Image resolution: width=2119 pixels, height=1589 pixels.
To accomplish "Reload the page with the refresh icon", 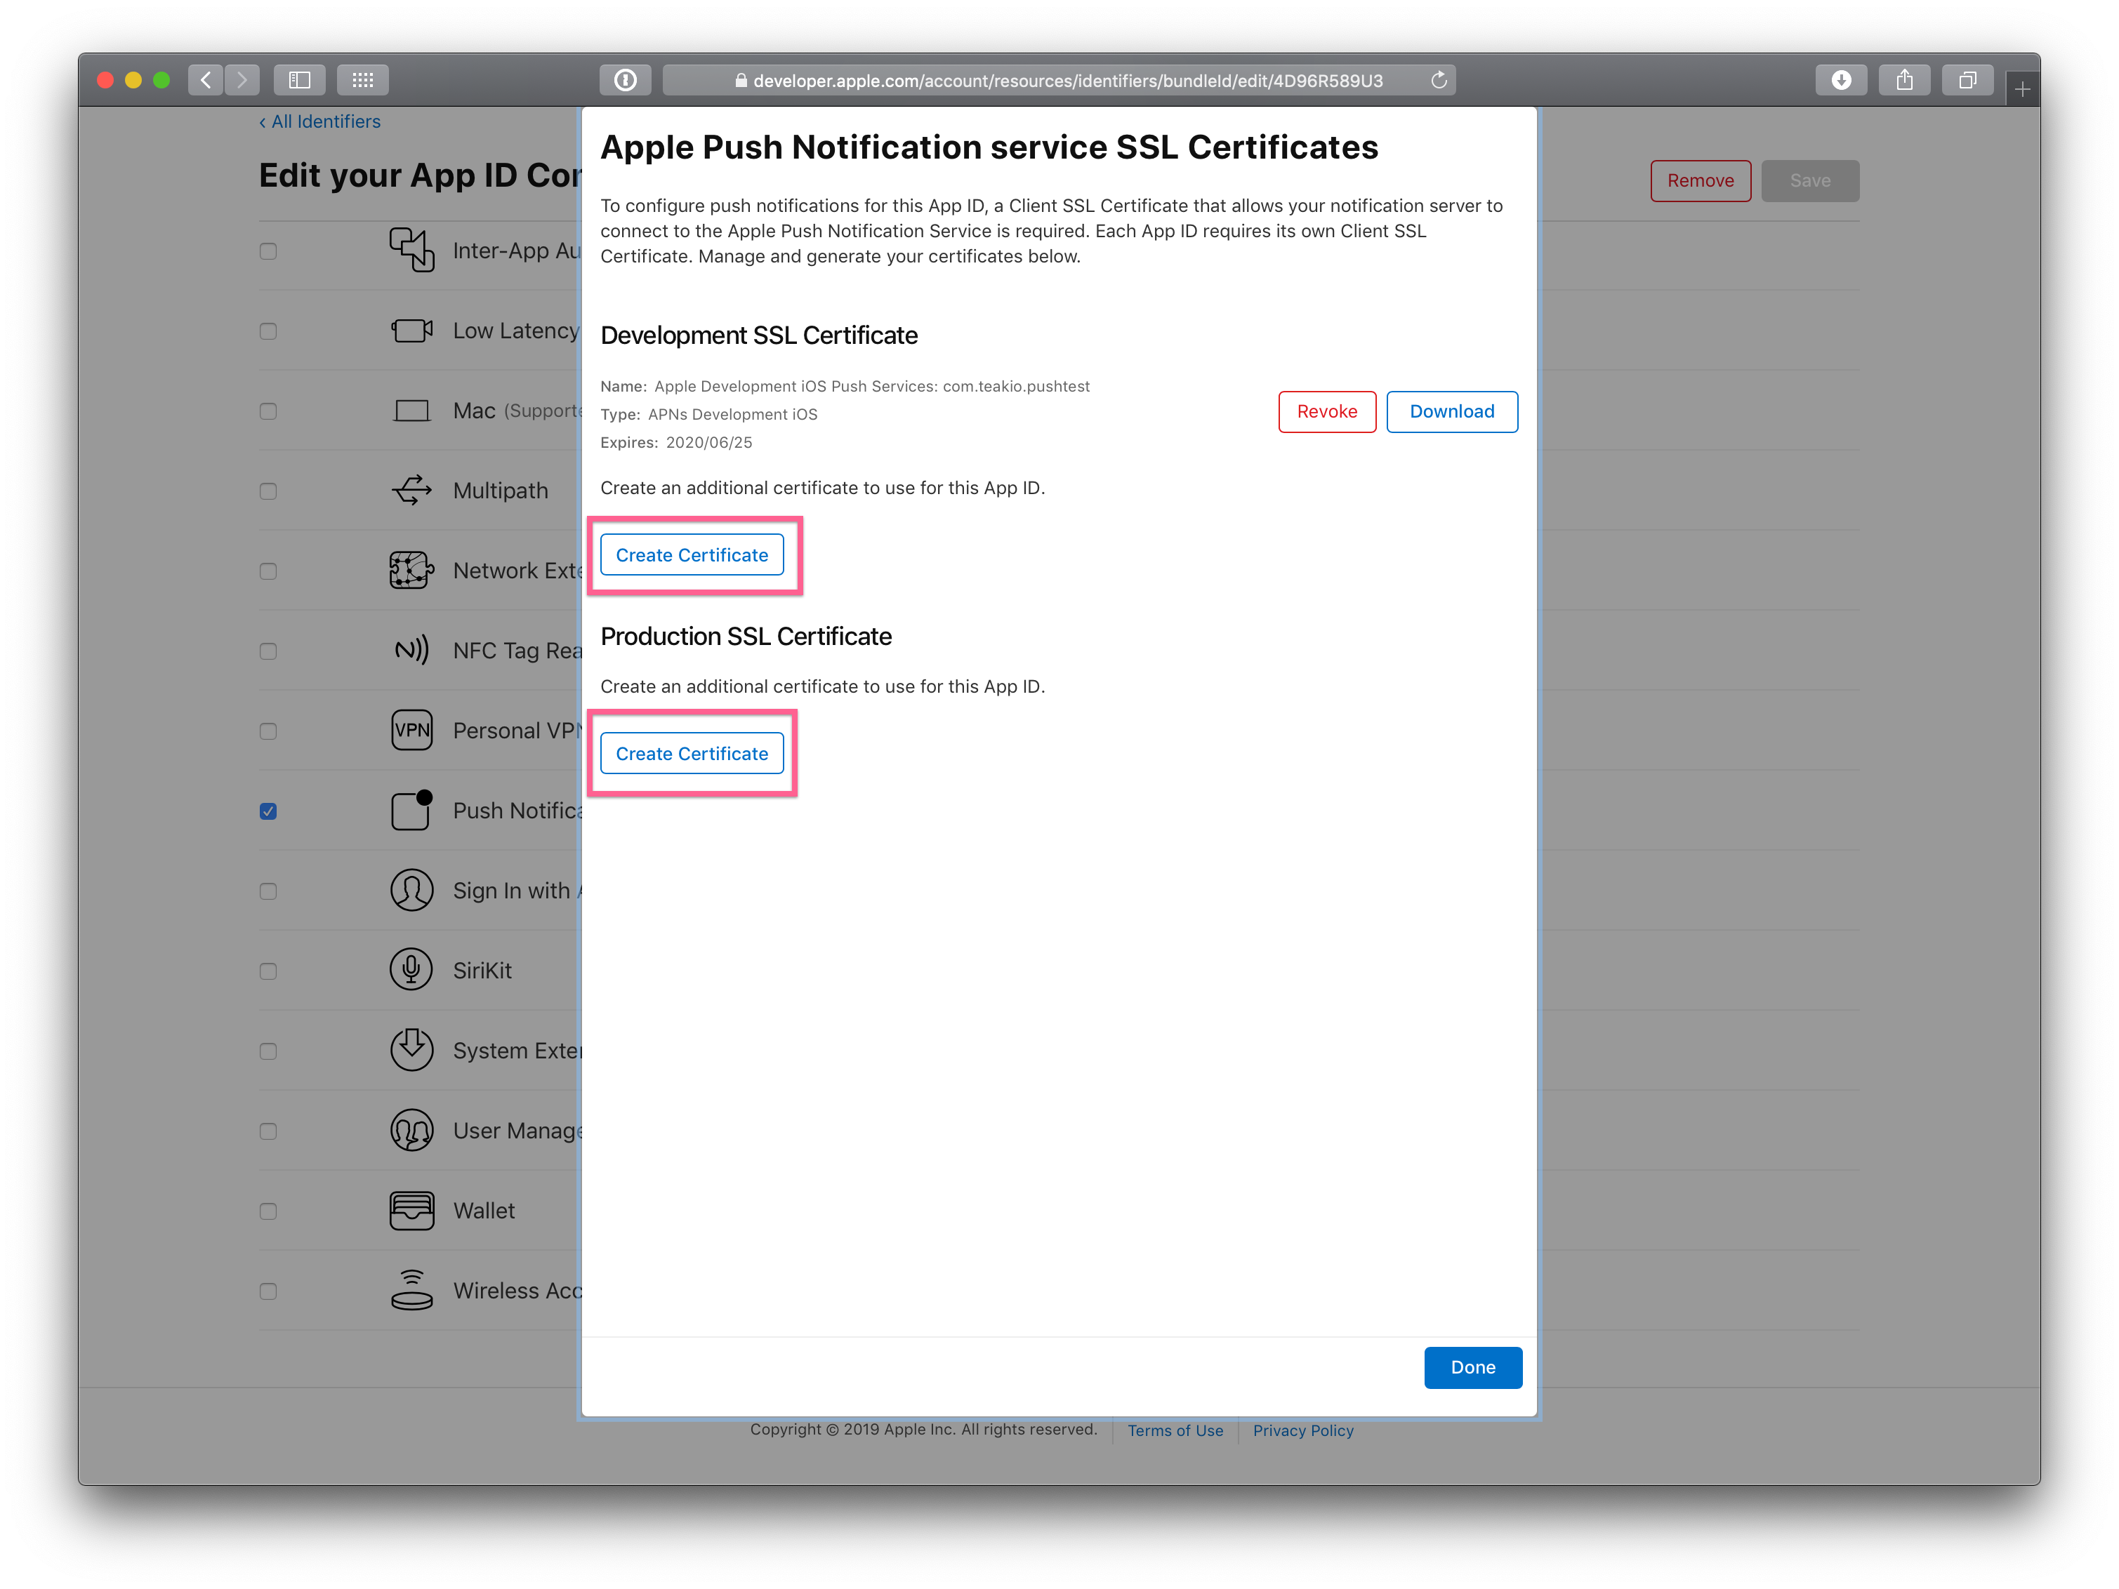I will coord(1439,81).
